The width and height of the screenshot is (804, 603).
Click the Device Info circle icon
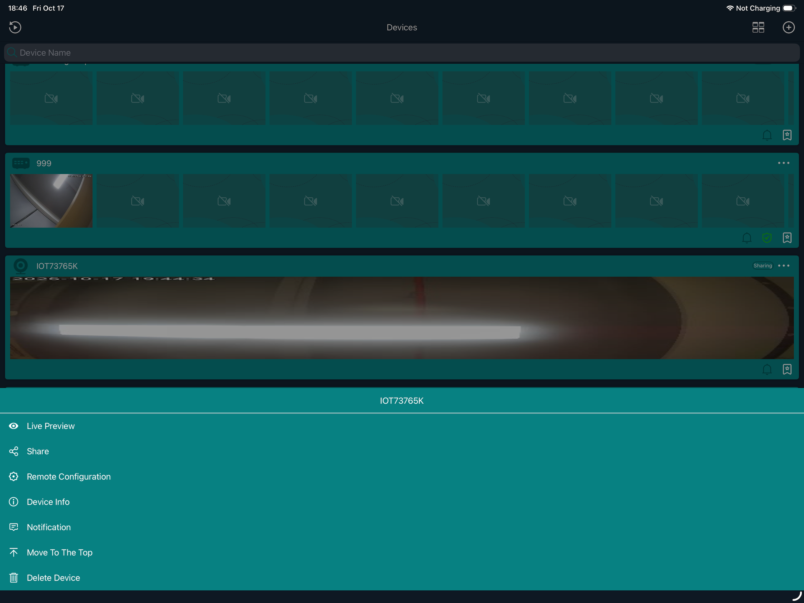tap(14, 502)
